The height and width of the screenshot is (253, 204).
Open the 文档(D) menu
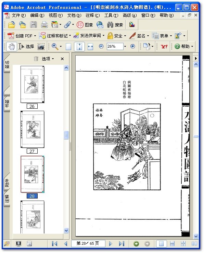point(74,15)
